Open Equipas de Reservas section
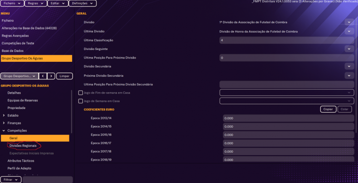The image size is (358, 183). pos(23,100)
